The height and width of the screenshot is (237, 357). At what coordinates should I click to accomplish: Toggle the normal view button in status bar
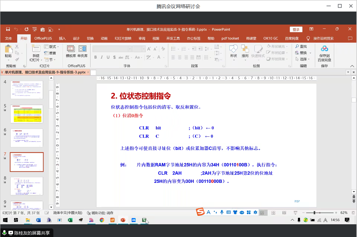tap(262, 213)
